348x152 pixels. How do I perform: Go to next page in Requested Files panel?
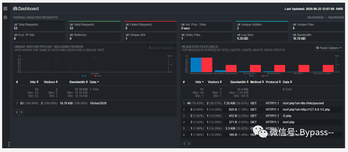[189, 144]
